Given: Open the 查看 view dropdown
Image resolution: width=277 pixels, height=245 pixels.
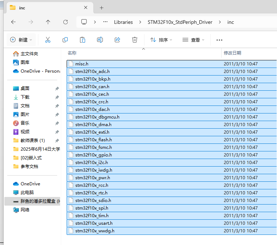Looking at the screenshot, I should click(x=193, y=40).
